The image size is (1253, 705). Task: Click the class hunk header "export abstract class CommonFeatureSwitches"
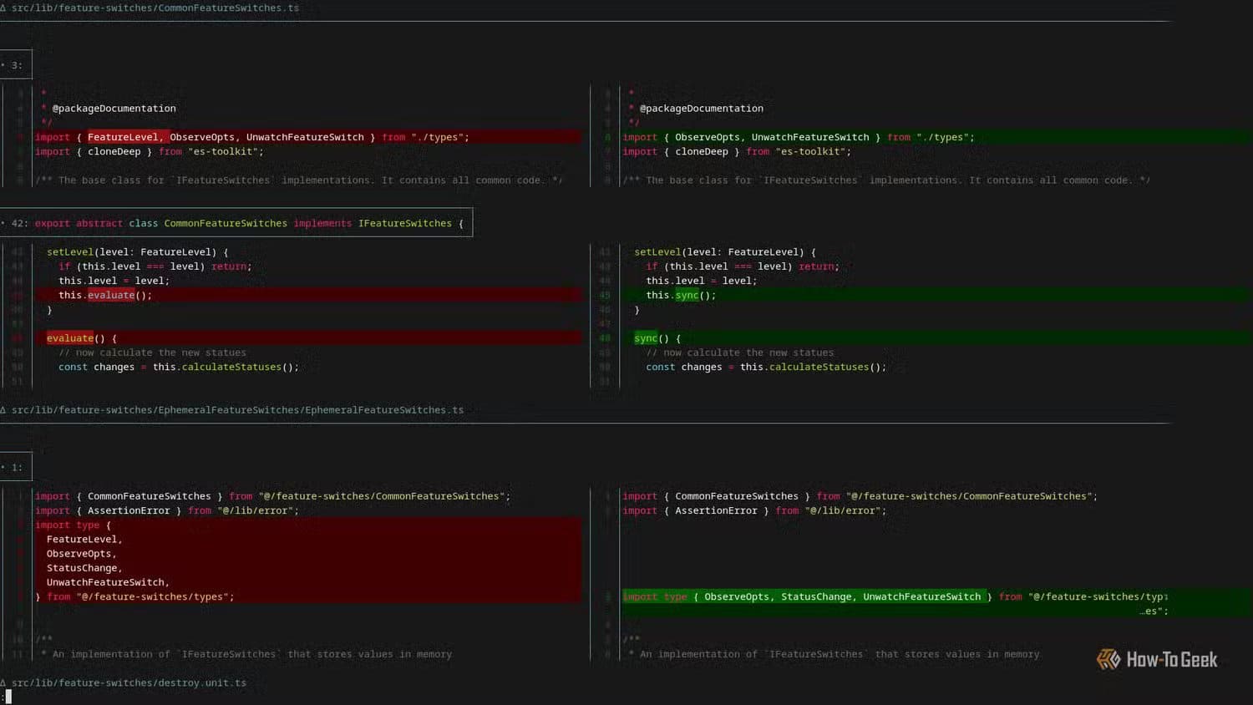[236, 223]
